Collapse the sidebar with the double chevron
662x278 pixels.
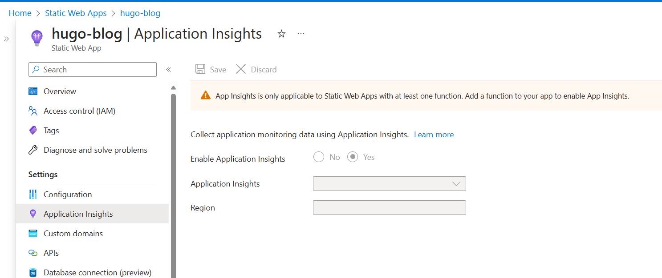point(168,69)
